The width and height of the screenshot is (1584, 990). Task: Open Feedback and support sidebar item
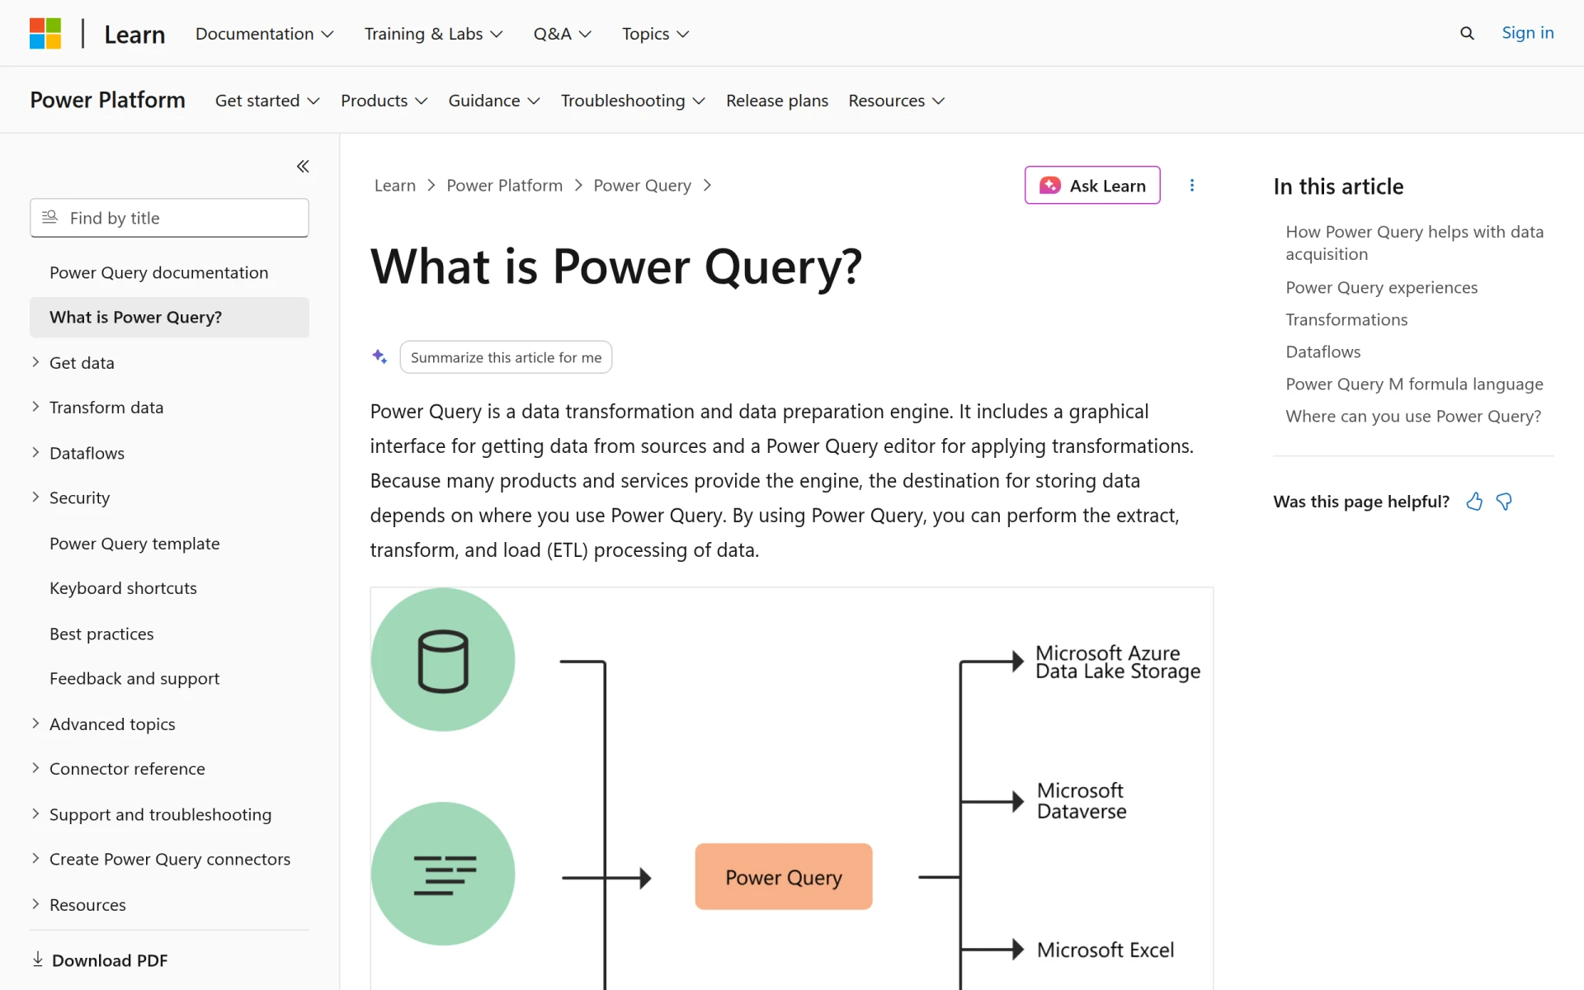(134, 678)
